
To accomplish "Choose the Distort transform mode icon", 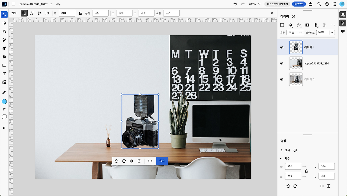I will pyautogui.click(x=40, y=13).
